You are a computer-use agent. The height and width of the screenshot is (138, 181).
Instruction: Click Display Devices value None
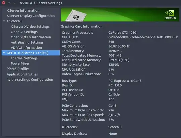point(113,134)
